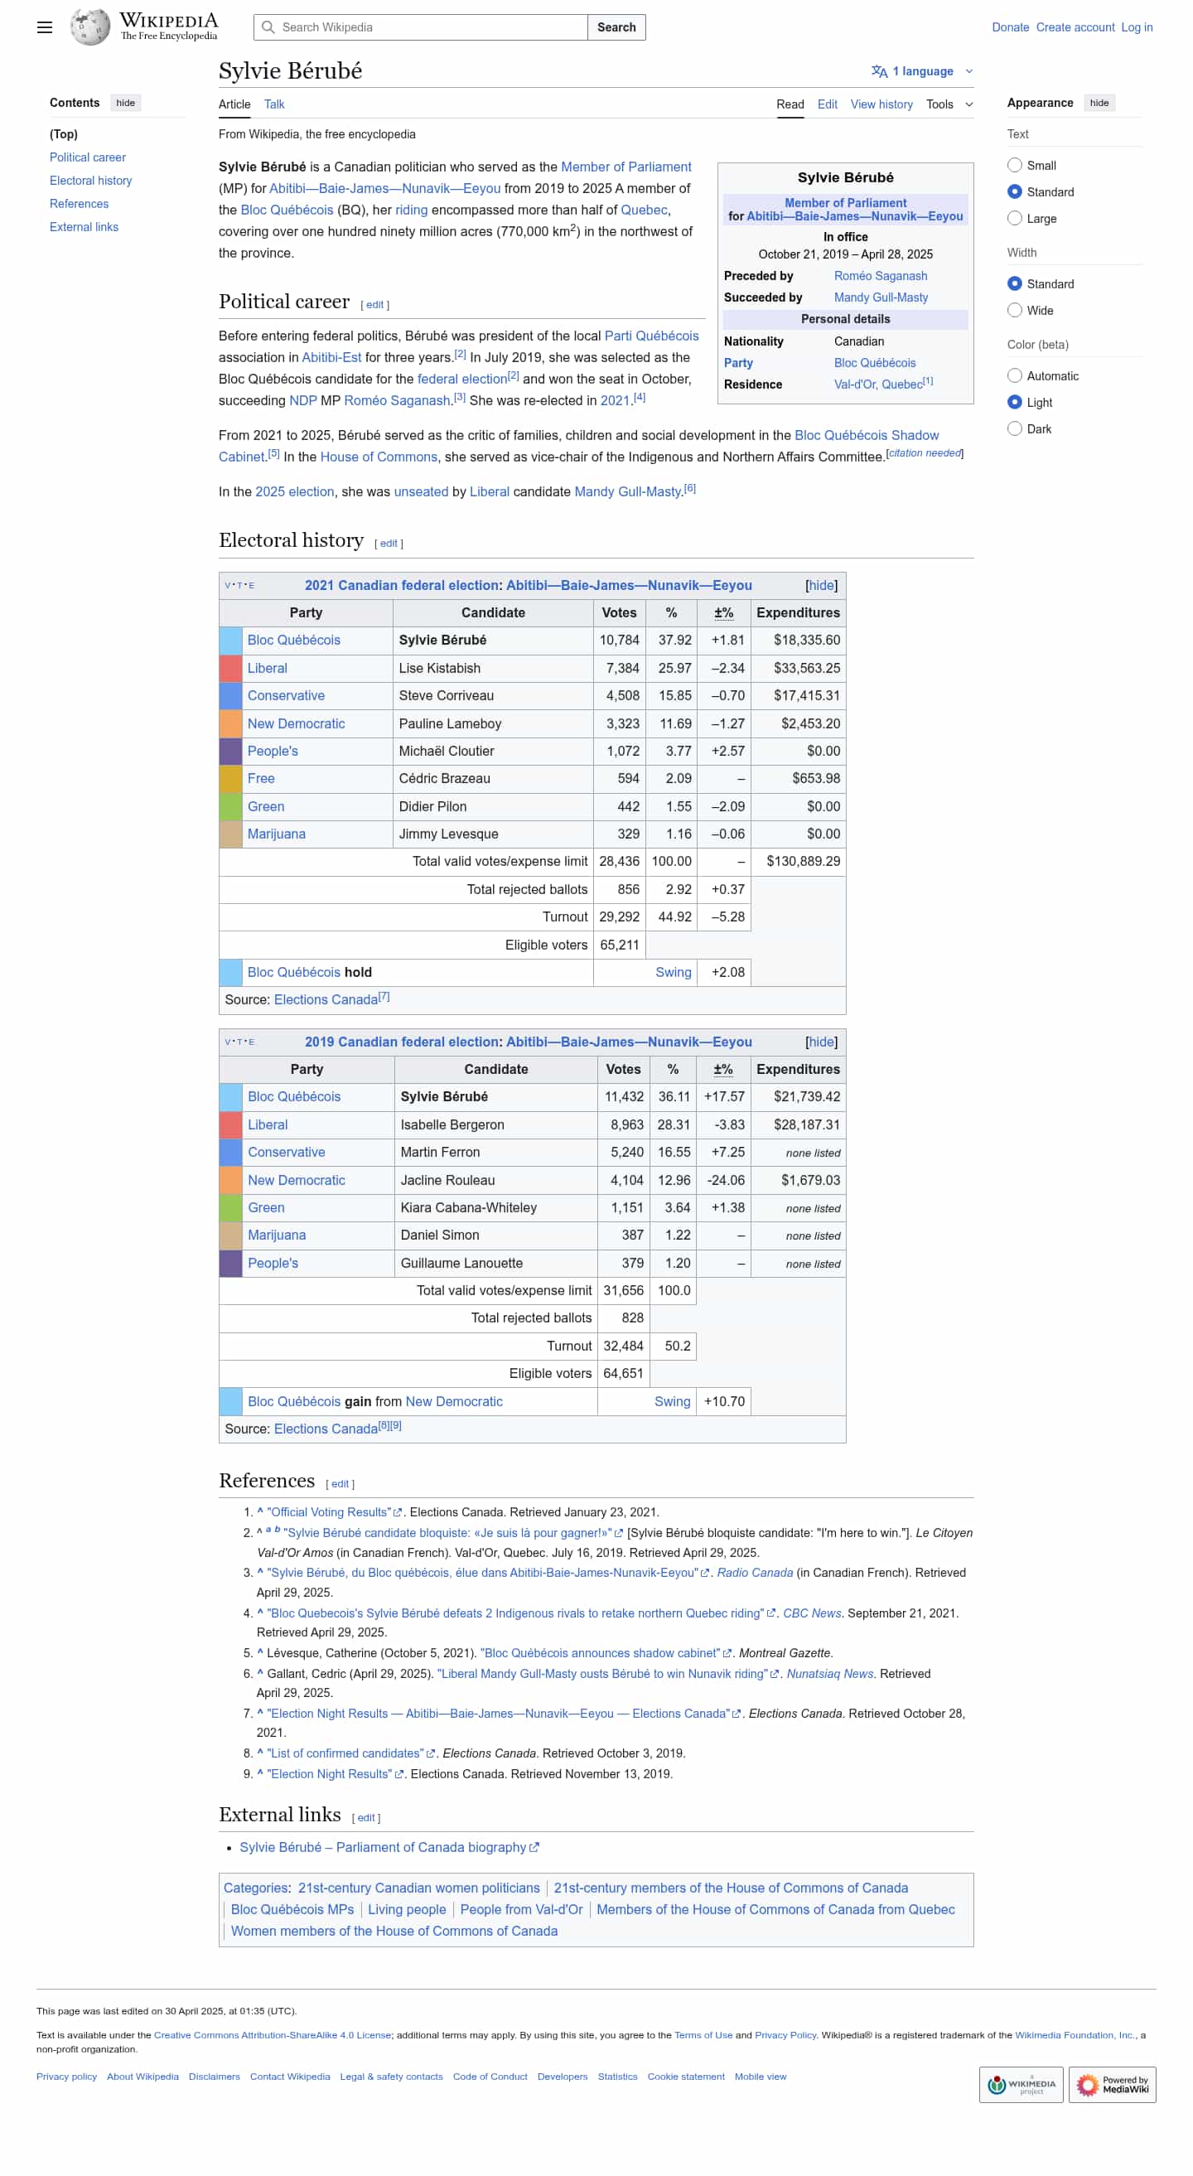The height and width of the screenshot is (2176, 1193).
Task: Open the "1 language" dropdown
Action: pyautogui.click(x=922, y=72)
